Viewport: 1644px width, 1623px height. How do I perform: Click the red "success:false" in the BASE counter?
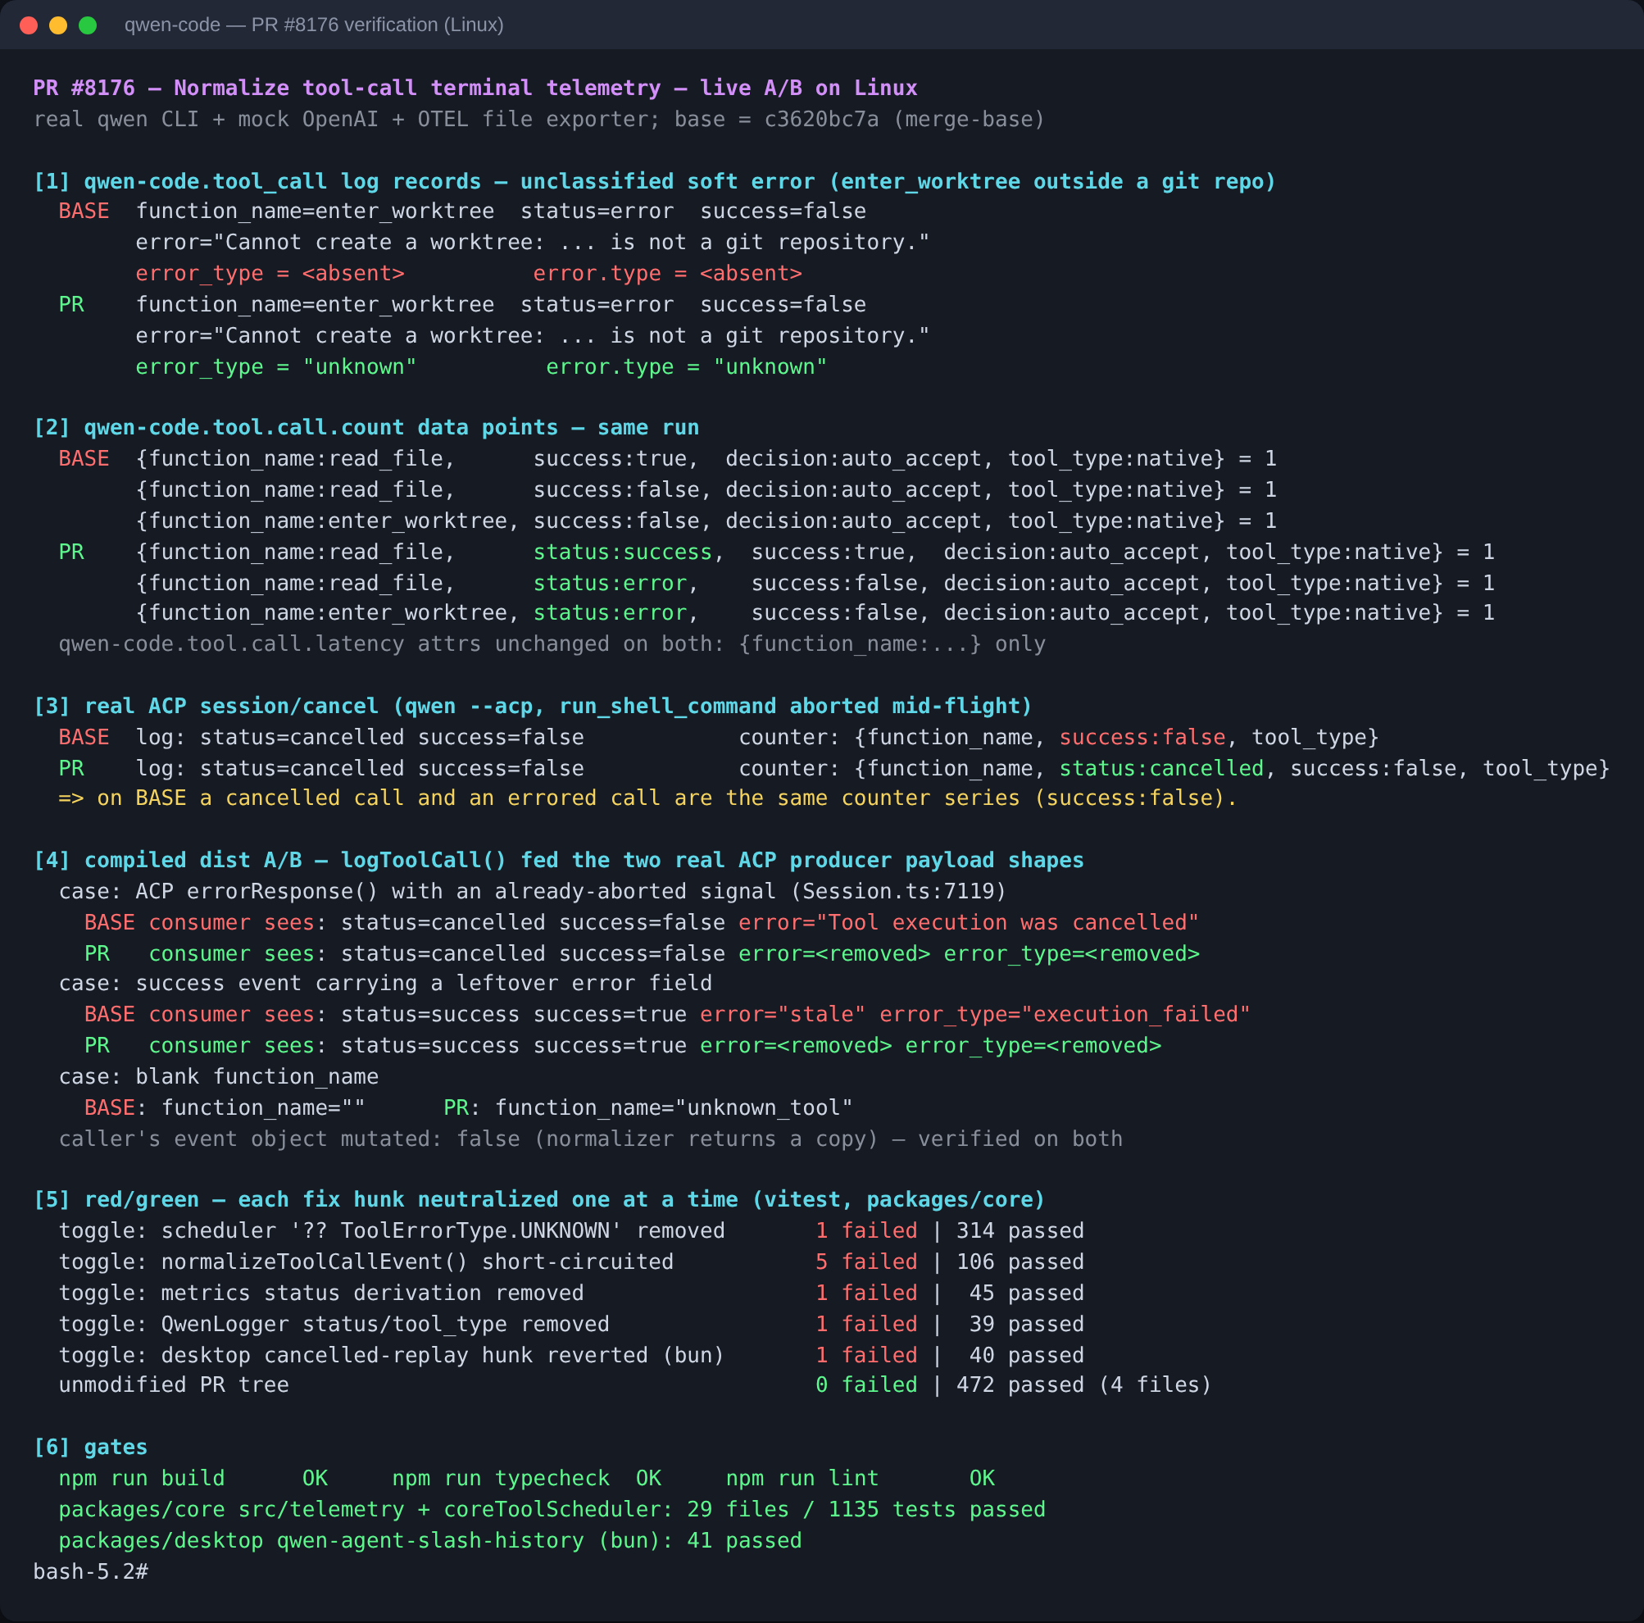pyautogui.click(x=1142, y=737)
